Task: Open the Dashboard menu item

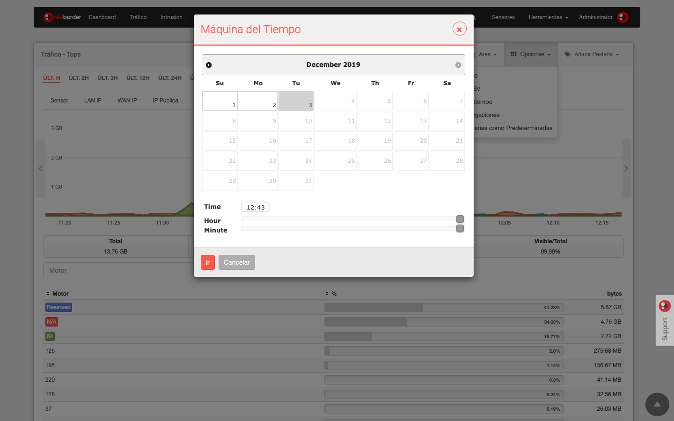Action: coord(103,17)
